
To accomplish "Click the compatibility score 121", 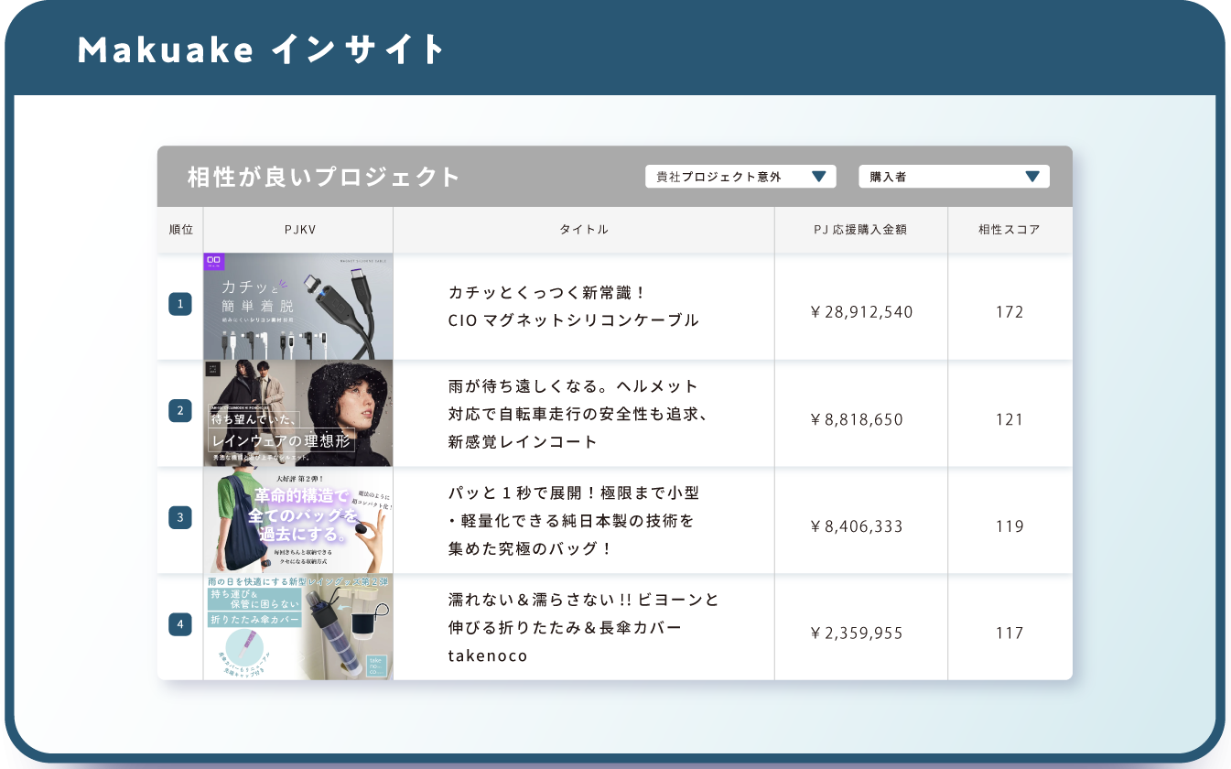I will click(1010, 420).
